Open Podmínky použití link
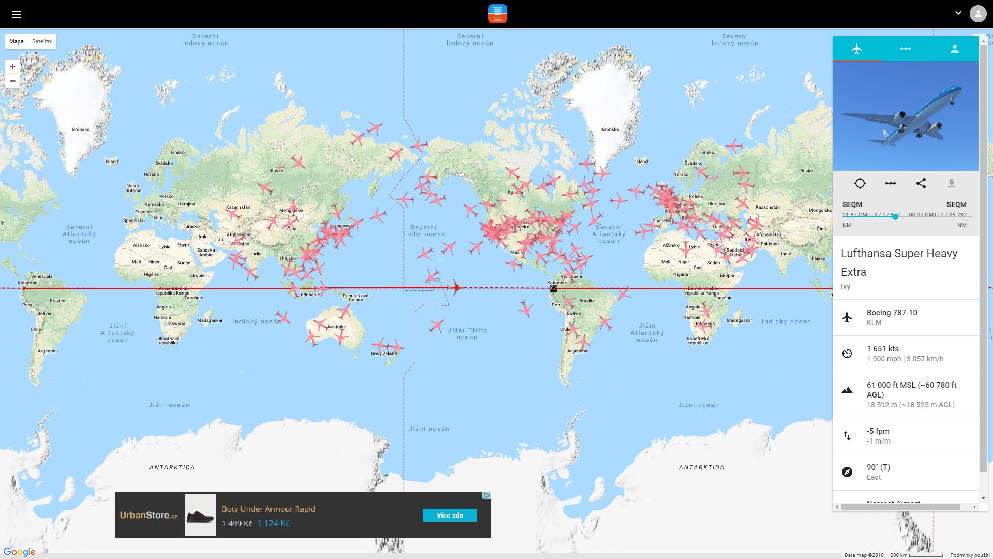Screen dimensions: 993x559 coord(970,555)
